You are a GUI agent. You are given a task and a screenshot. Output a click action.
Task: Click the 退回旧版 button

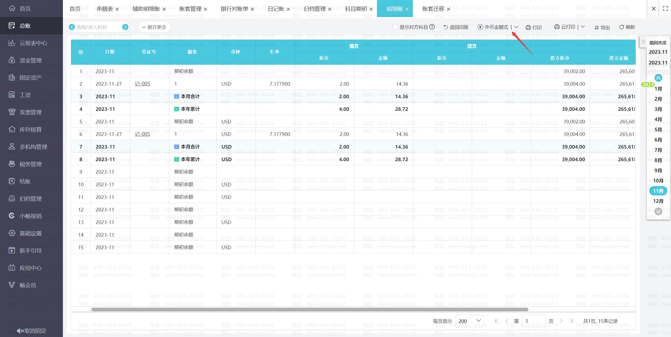pyautogui.click(x=456, y=27)
